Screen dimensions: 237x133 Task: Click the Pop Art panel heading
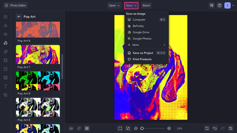(x=29, y=17)
